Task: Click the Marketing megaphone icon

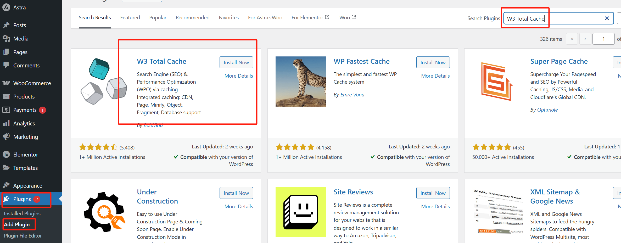Action: pyautogui.click(x=6, y=137)
